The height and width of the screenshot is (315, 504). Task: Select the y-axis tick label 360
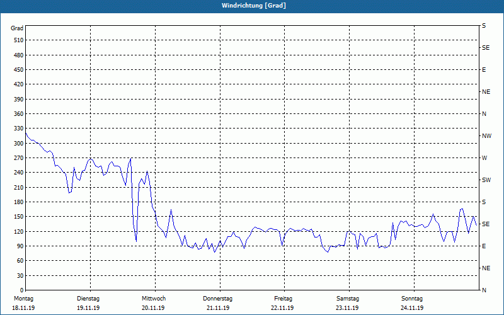pyautogui.click(x=18, y=114)
